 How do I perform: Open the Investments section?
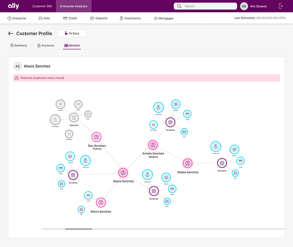coord(130,18)
